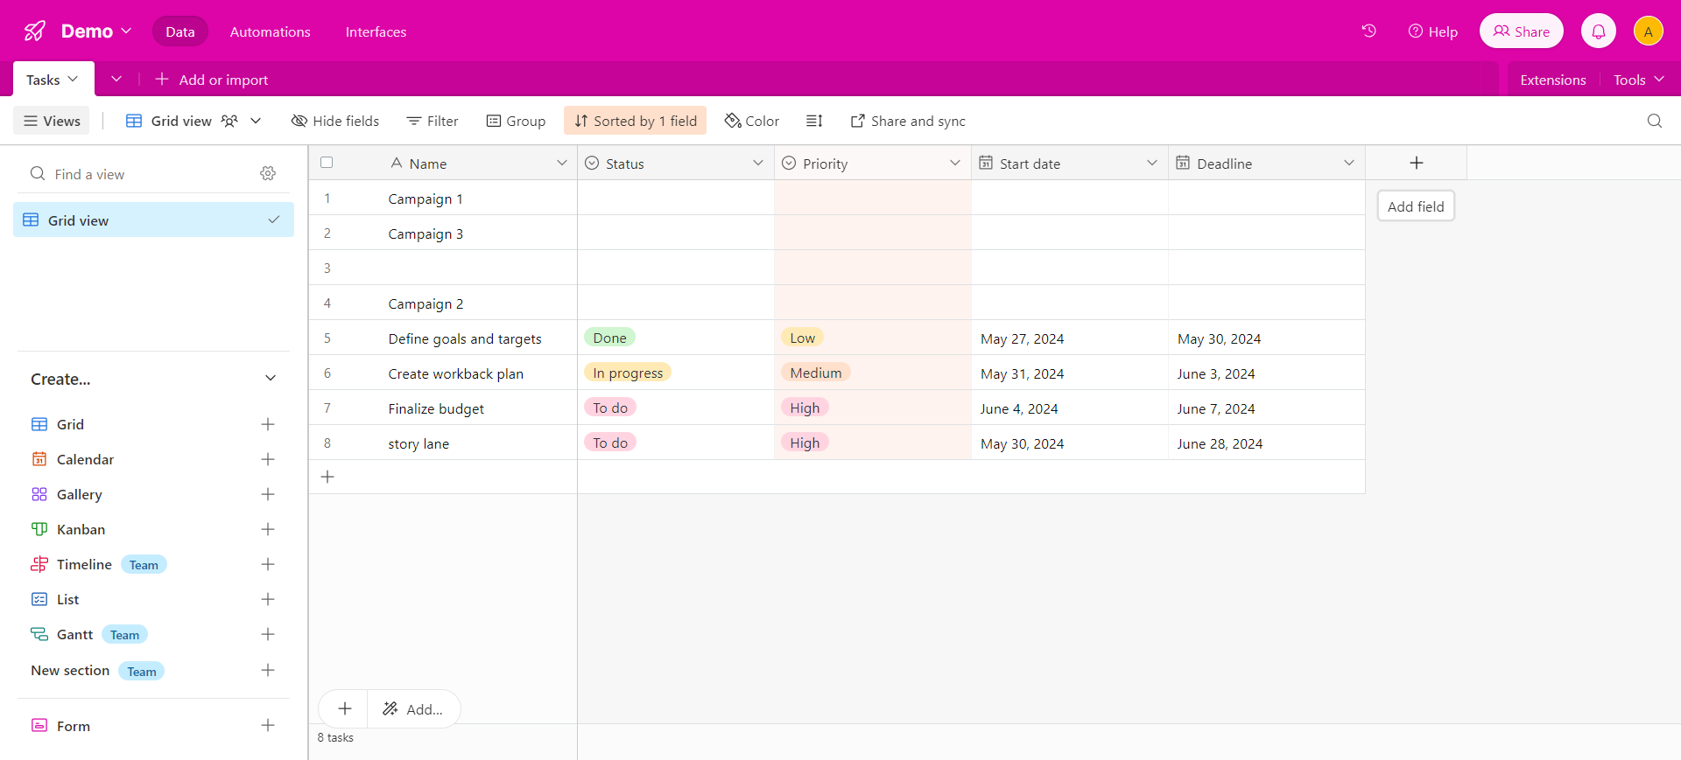Switch to the Interfaces tab
Image resolution: width=1681 pixels, height=760 pixels.
(376, 31)
